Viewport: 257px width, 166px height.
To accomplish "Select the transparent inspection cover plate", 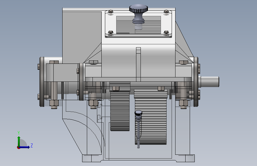I will click(138, 24).
